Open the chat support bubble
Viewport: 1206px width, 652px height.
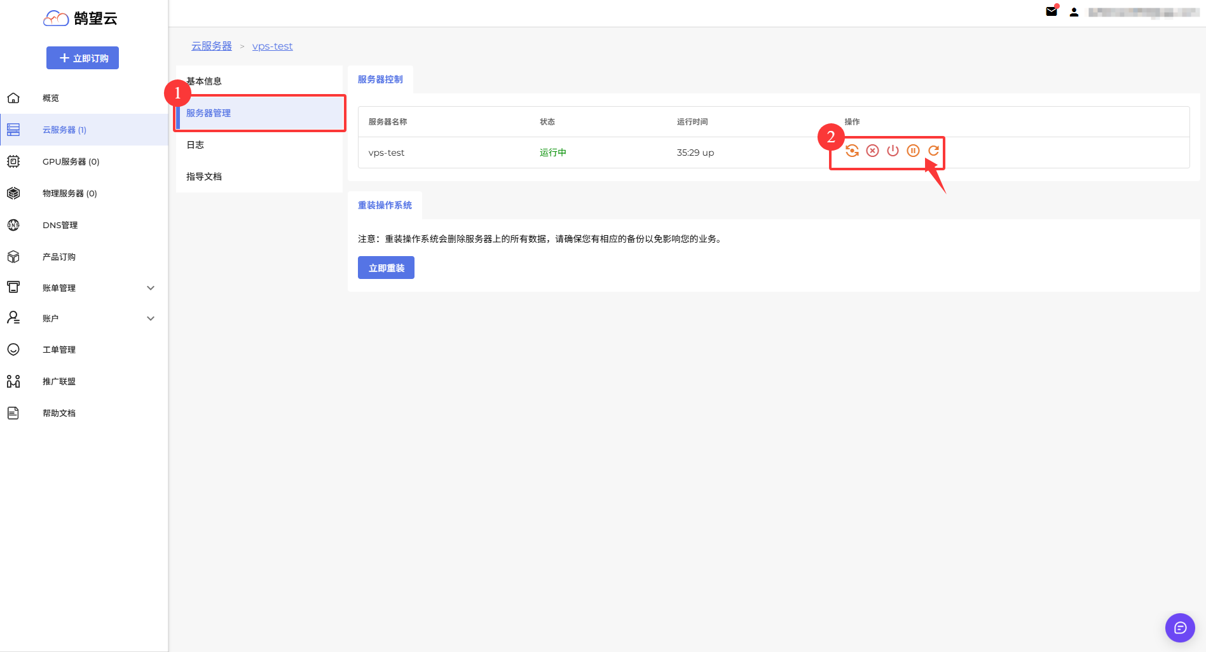pos(1180,628)
